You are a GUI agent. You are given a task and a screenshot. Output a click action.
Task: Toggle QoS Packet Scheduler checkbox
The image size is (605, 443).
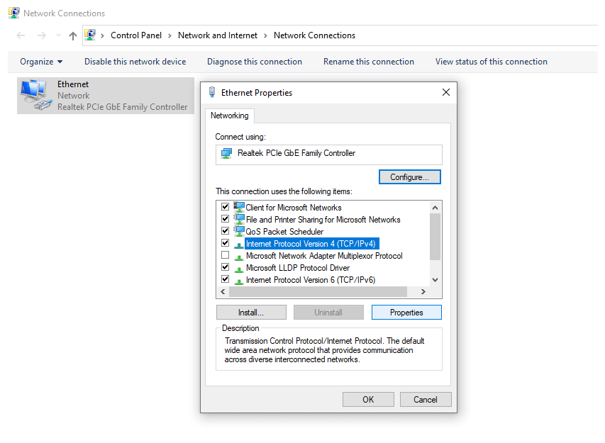(226, 230)
